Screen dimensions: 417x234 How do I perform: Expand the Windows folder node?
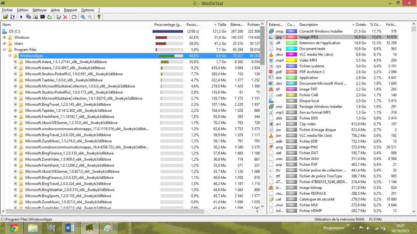(5, 37)
